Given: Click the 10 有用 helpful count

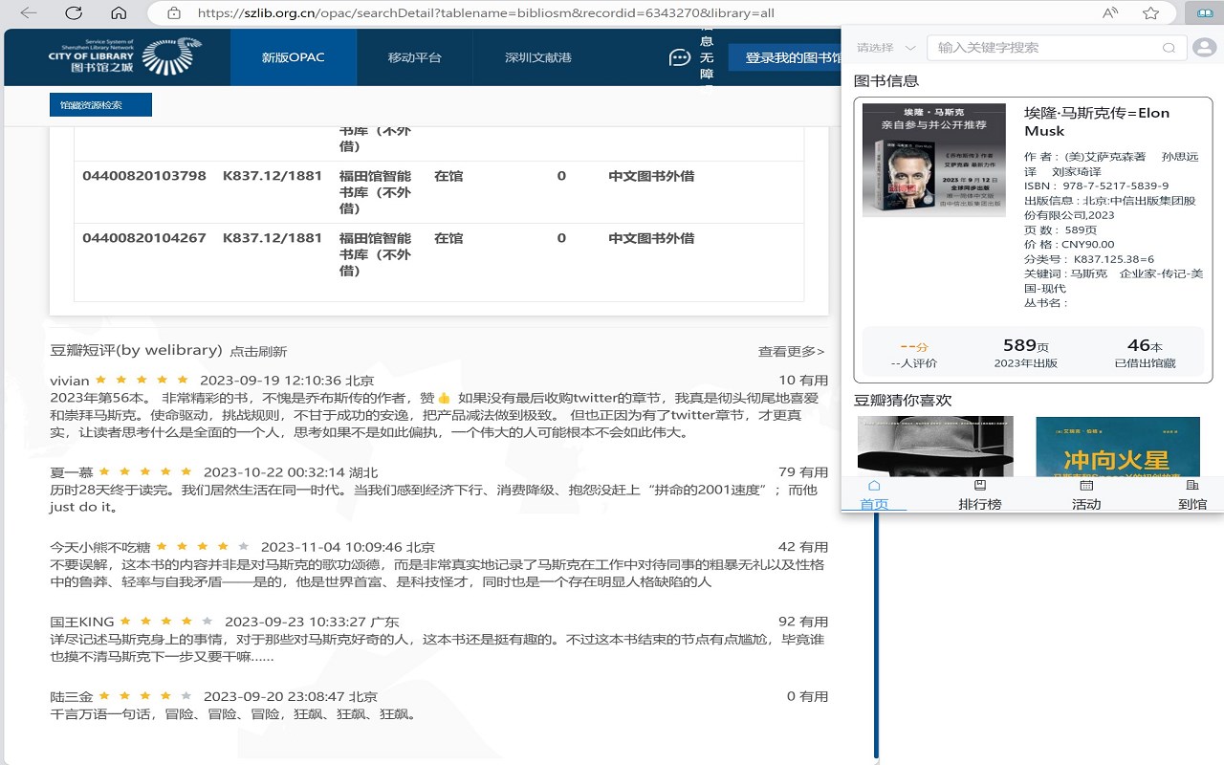Looking at the screenshot, I should tap(803, 381).
